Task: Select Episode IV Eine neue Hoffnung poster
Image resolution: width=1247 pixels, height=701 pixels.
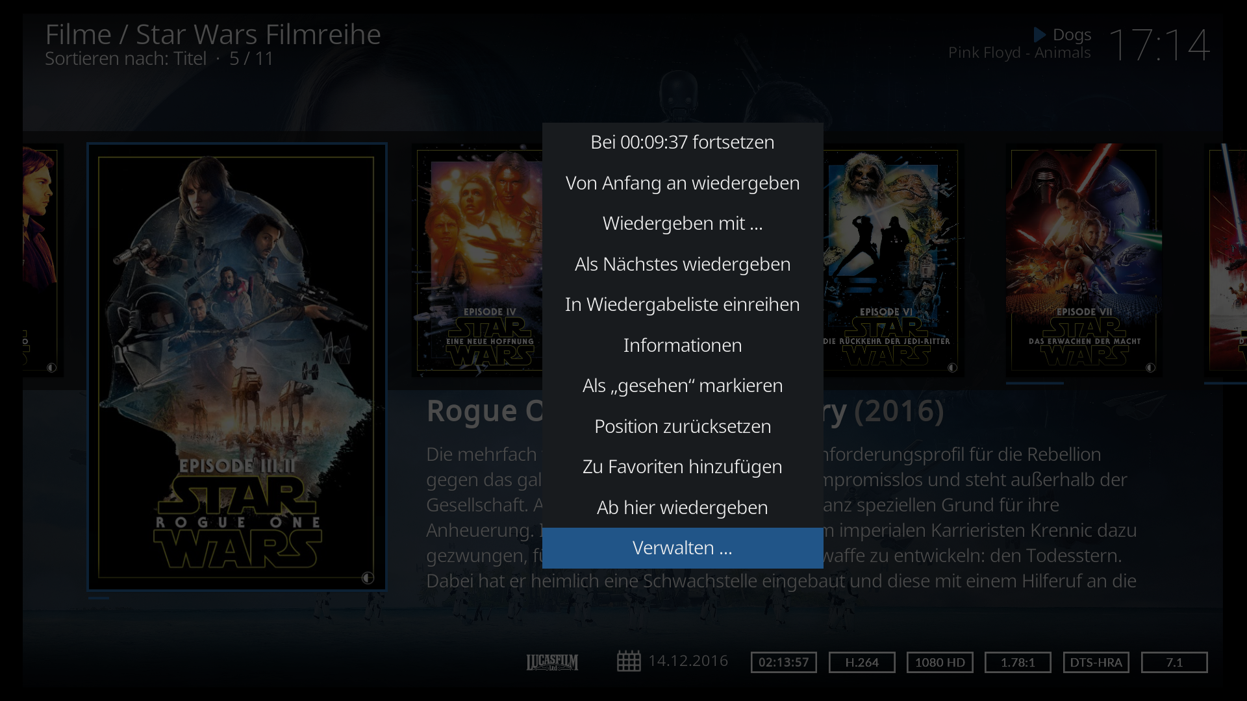Action: point(477,260)
